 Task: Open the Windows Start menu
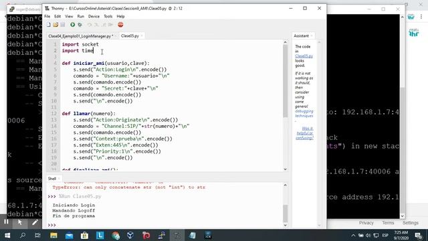pos(7,235)
